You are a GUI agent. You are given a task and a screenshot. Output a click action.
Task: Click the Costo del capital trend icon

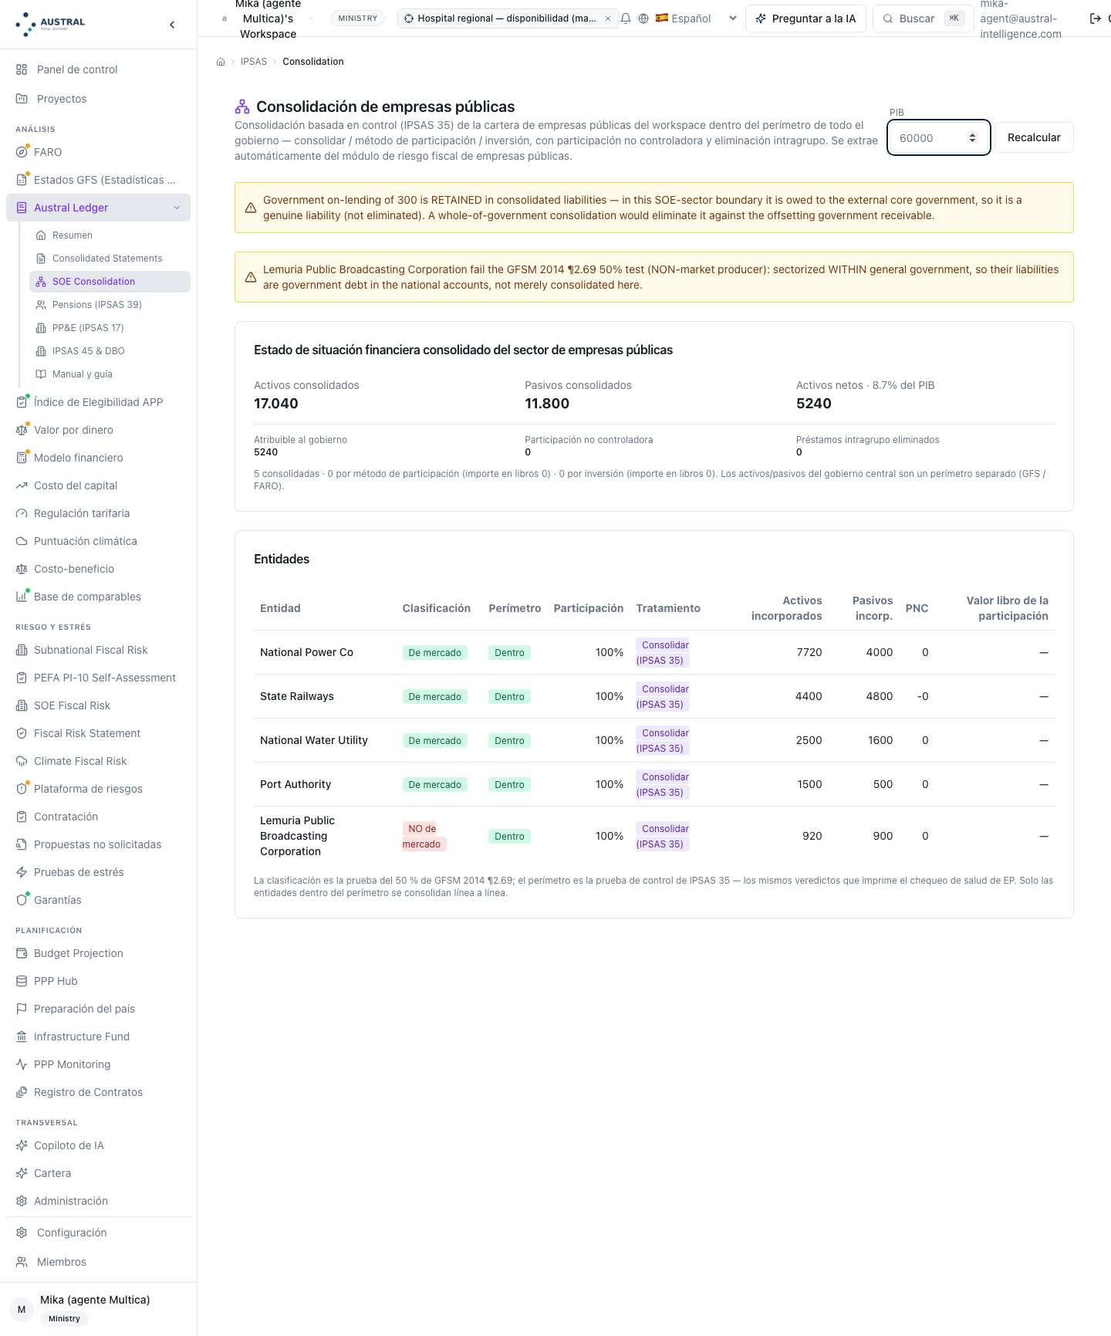click(22, 485)
